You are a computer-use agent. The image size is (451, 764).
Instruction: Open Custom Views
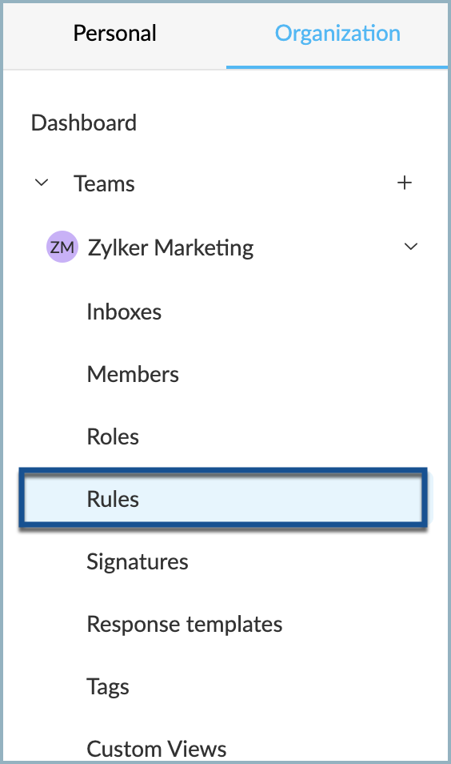pyautogui.click(x=157, y=749)
